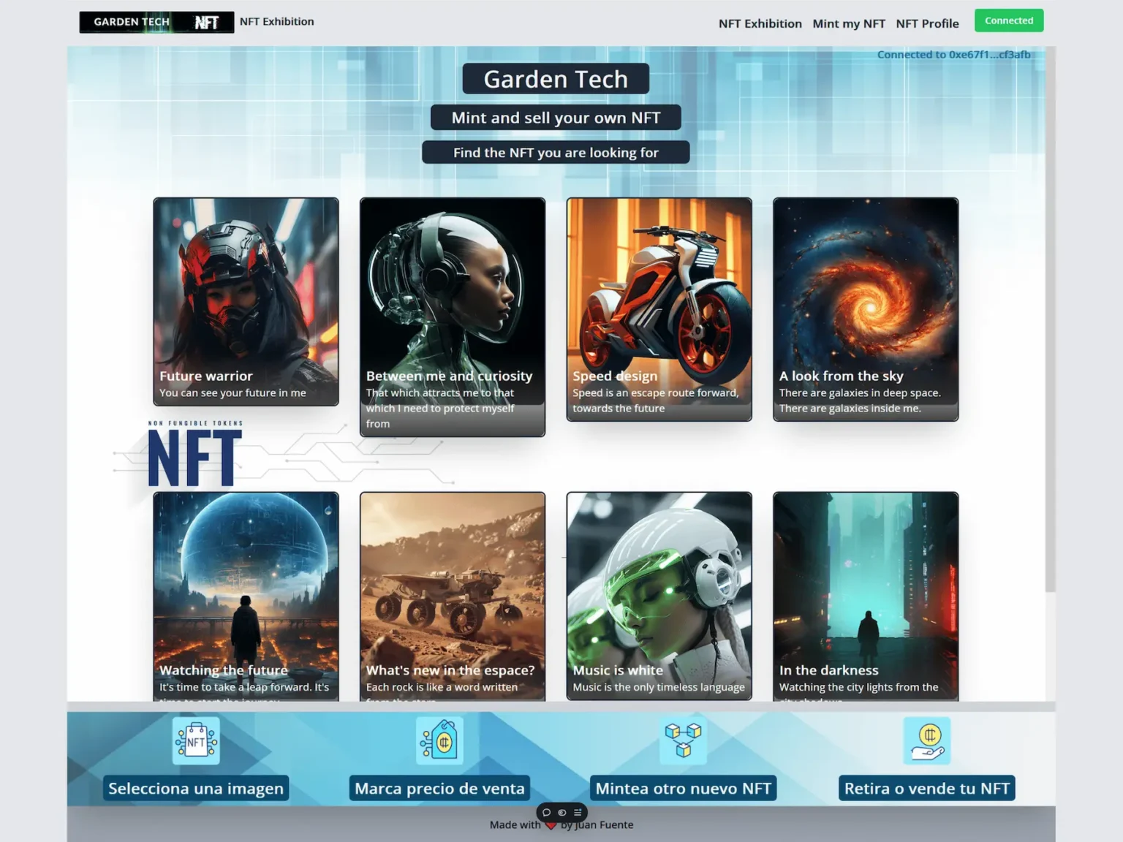Click 'Retira o vende tu NFT'
Image resolution: width=1123 pixels, height=842 pixels.
pyautogui.click(x=926, y=788)
